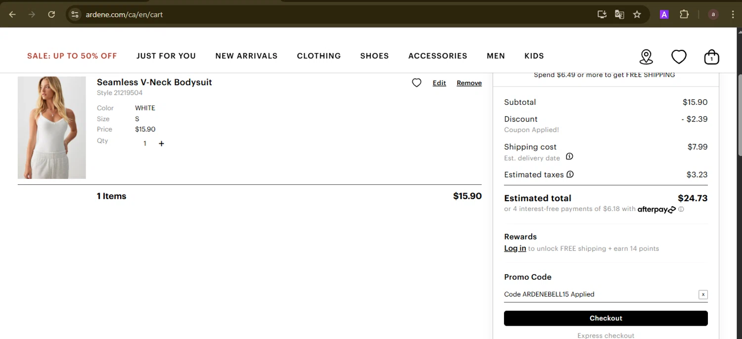Click the 'Coupon Applied!' note

532,130
